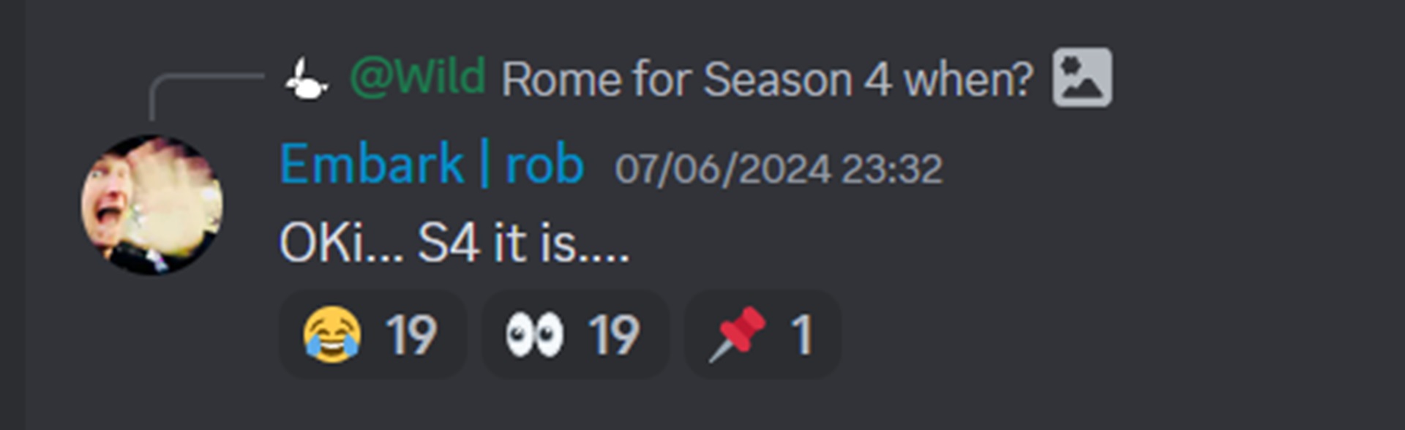Click the white rabbit avatar in the reply preview
1405x430 pixels.
[307, 78]
